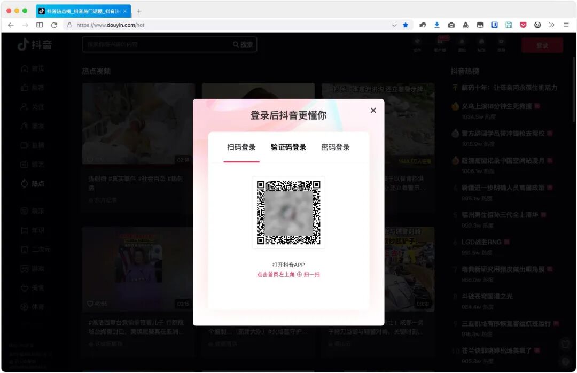Image resolution: width=577 pixels, height=373 pixels.
Task: Open 美食 category in sidebar
Action: (x=33, y=287)
